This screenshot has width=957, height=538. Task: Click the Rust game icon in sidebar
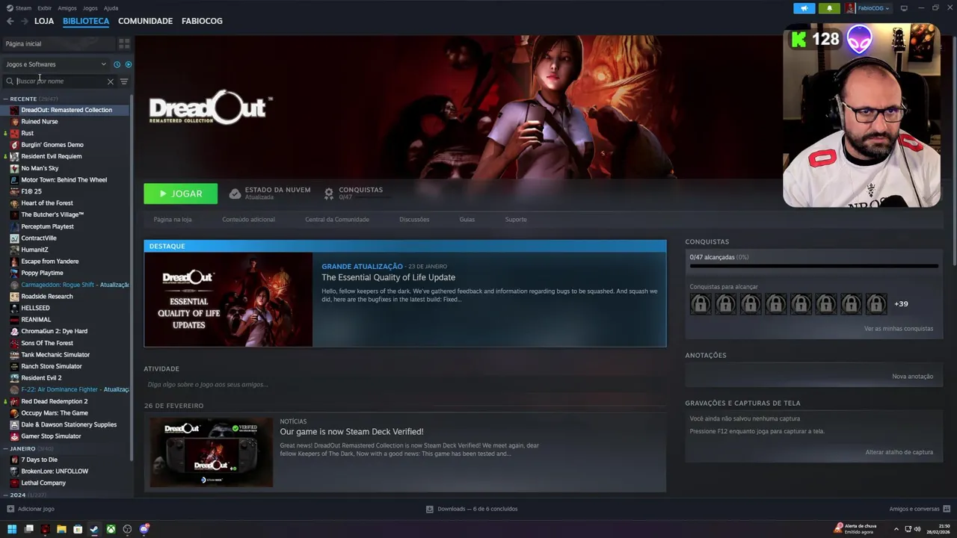[x=14, y=133]
